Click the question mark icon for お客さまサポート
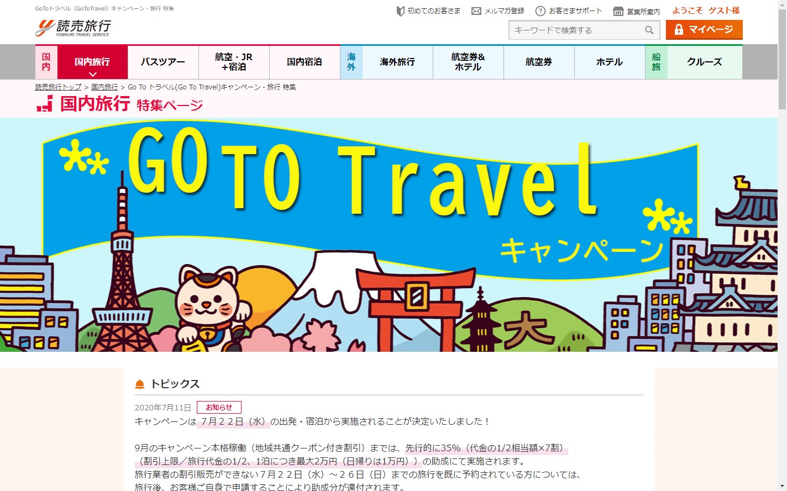The width and height of the screenshot is (787, 491). coord(541,11)
